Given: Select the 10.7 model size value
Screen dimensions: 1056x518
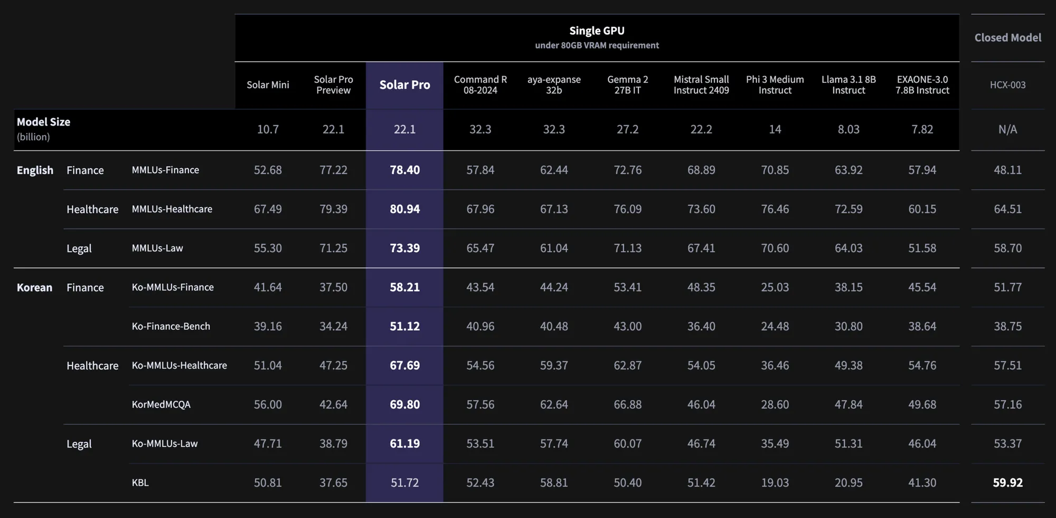Looking at the screenshot, I should click(x=268, y=129).
